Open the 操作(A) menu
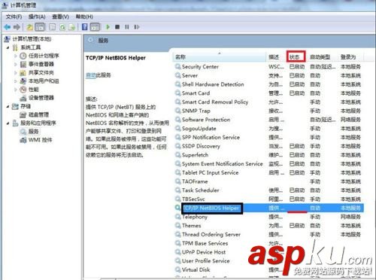This screenshot has height=280, width=376. coord(37,17)
